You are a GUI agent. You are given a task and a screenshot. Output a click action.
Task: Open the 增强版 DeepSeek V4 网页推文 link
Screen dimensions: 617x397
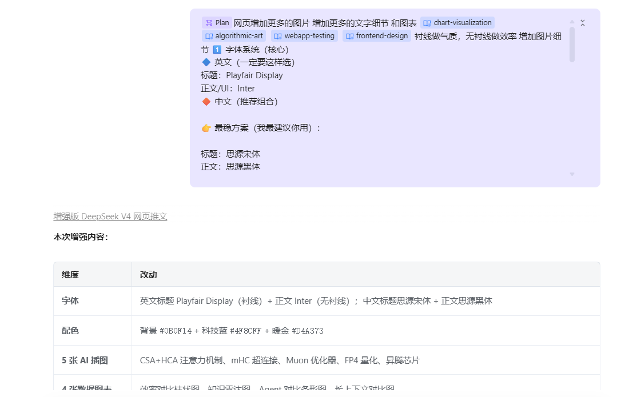pyautogui.click(x=110, y=216)
